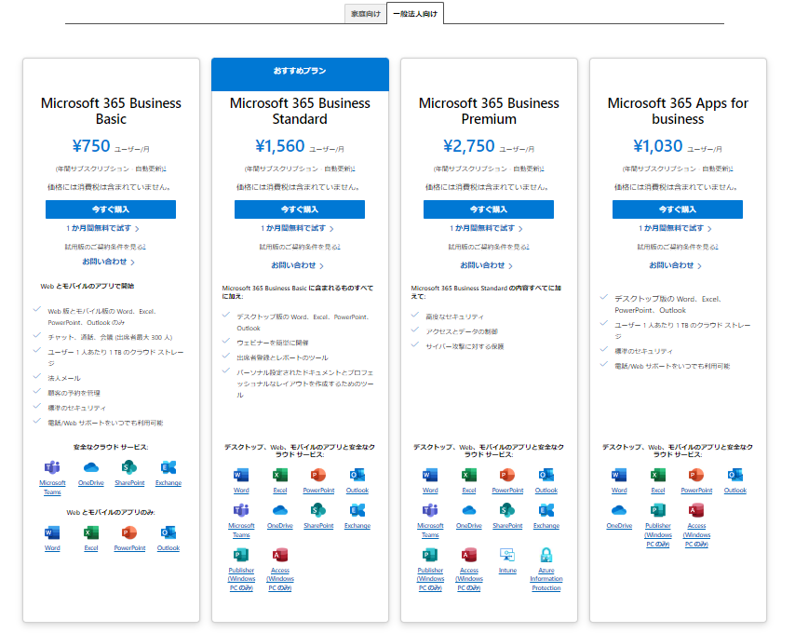The height and width of the screenshot is (633, 795).
Task: Buy Business Premium with 今すぐ購入 button
Action: coord(488,209)
